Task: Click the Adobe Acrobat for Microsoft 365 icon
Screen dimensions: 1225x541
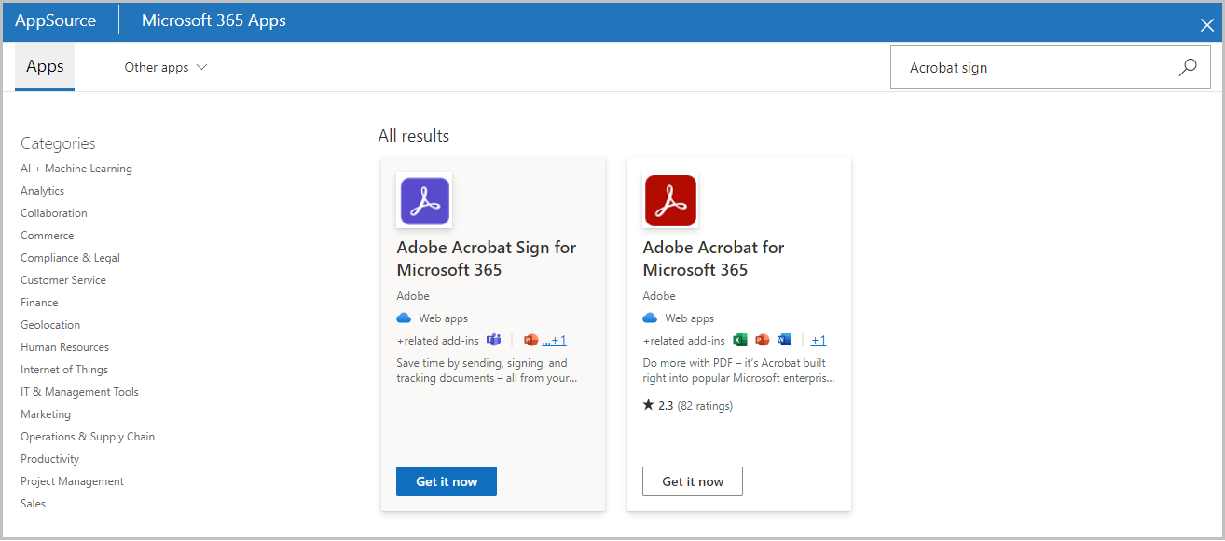Action: [670, 200]
